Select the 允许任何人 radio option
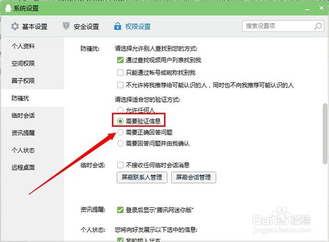Viewport: 329px width, 242px height. (120, 110)
